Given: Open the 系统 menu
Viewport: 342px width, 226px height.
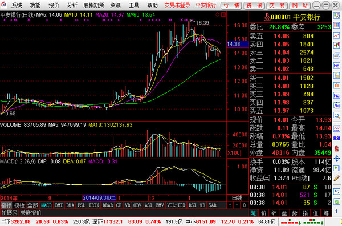Looking at the screenshot, I should pos(17,5).
